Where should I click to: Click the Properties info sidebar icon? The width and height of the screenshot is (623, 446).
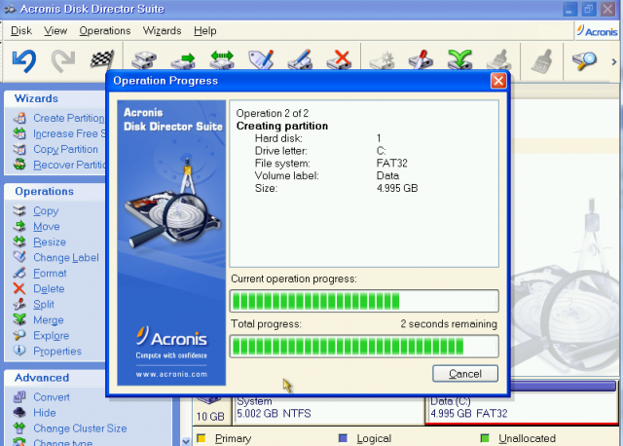[x=19, y=351]
